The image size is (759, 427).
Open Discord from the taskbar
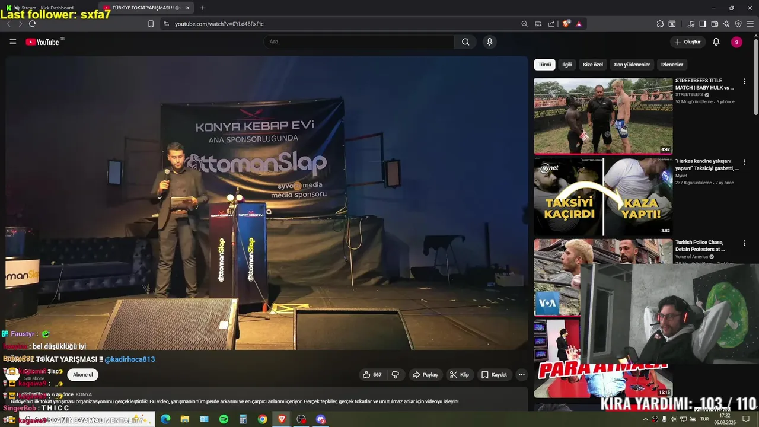coord(321,419)
